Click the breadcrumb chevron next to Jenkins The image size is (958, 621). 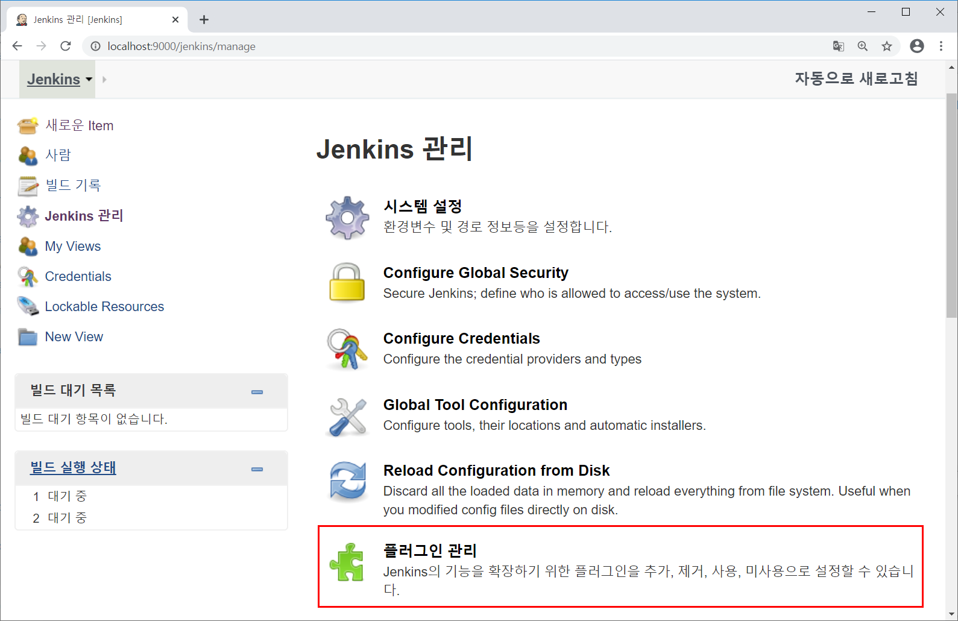[104, 79]
